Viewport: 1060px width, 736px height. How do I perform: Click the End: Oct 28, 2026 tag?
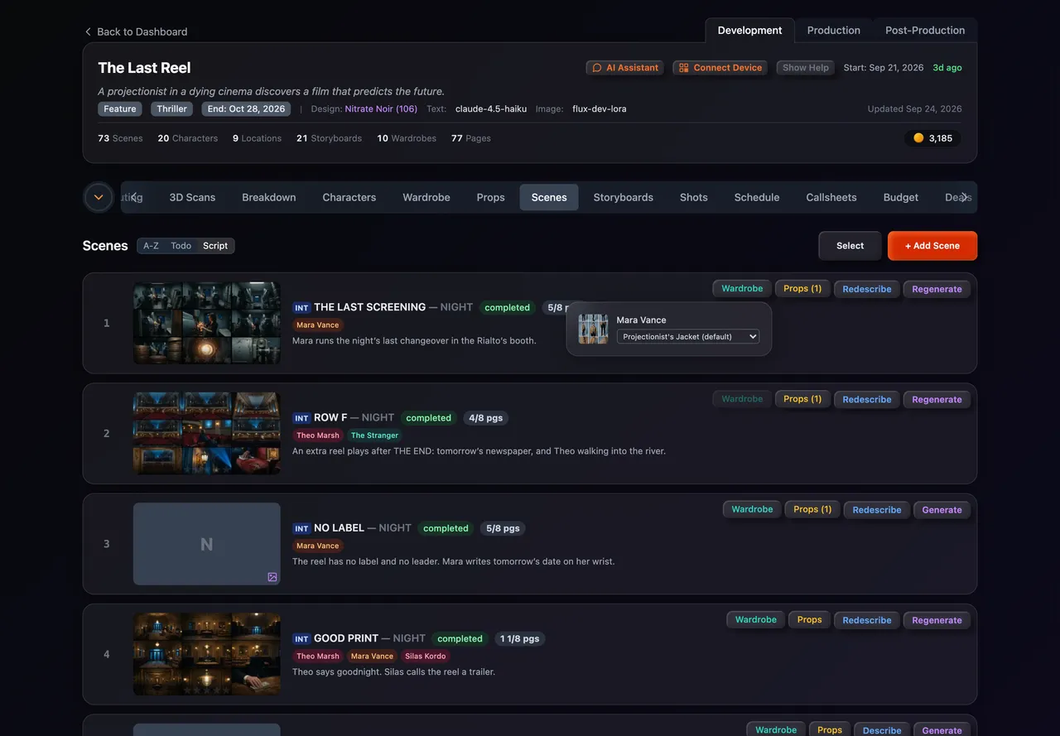coord(246,108)
